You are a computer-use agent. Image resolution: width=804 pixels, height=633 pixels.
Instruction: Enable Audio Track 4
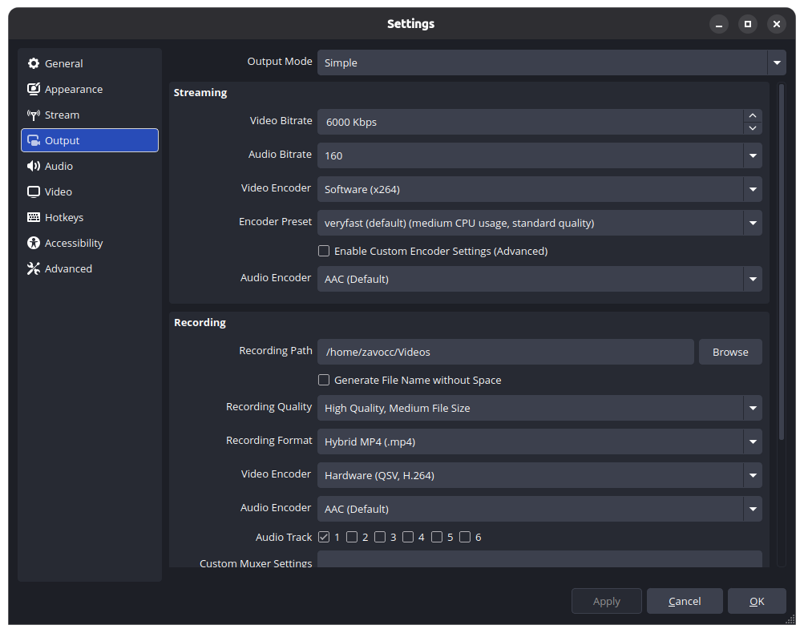point(408,537)
